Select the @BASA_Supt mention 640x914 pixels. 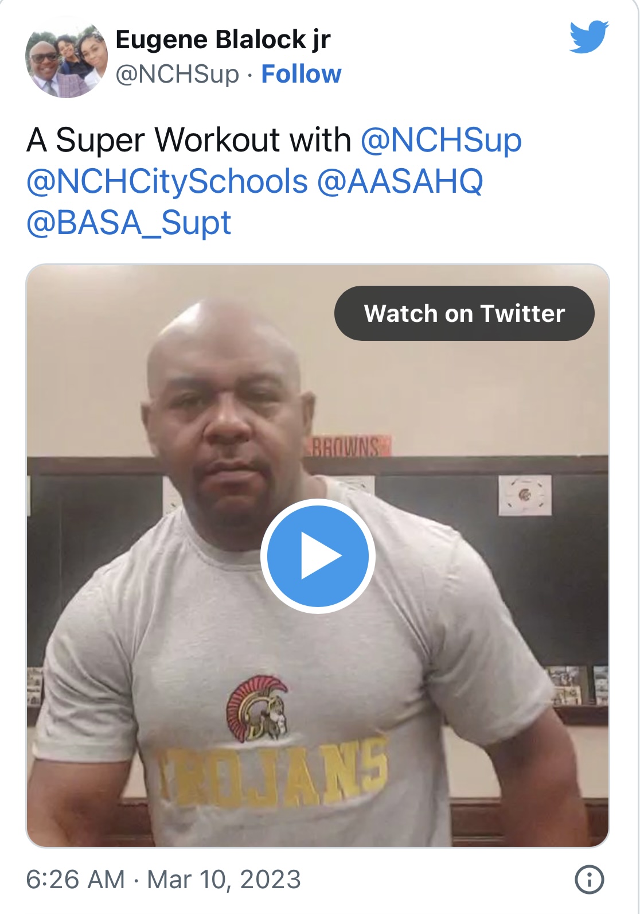tap(129, 223)
